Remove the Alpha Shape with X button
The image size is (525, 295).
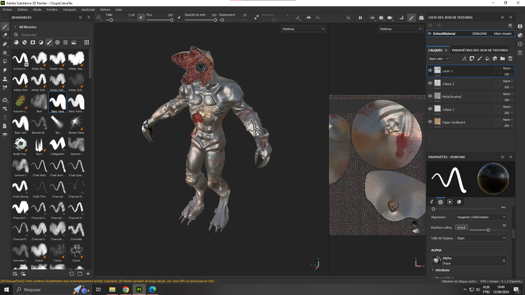504,261
